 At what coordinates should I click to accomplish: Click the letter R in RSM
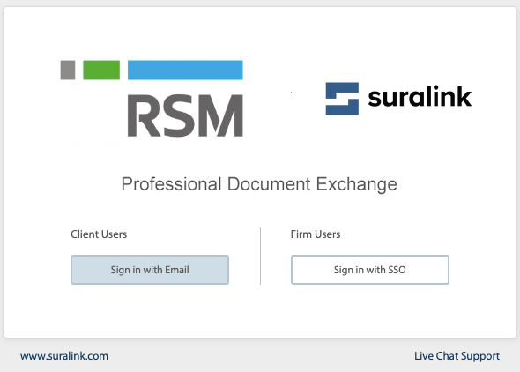pos(144,115)
